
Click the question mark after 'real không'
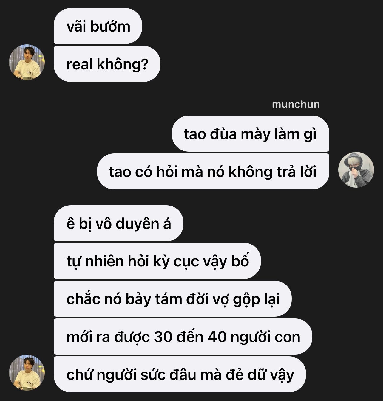(x=145, y=64)
